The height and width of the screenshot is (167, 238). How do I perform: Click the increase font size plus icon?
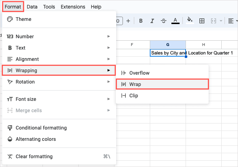click(x=128, y=21)
